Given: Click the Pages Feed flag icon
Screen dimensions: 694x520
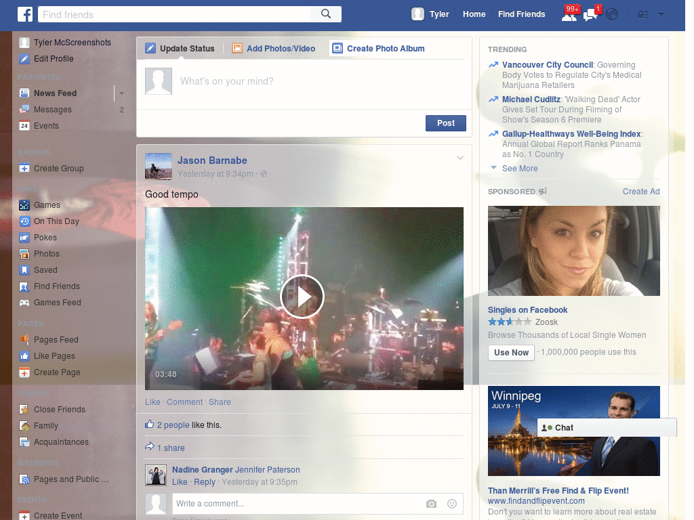Looking at the screenshot, I should tap(24, 340).
